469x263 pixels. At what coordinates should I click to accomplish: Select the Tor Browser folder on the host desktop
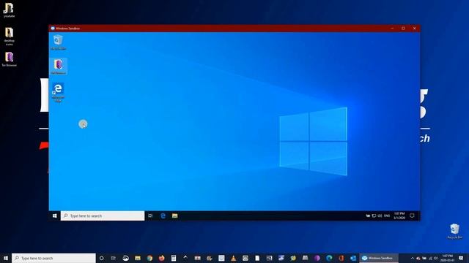[9, 59]
